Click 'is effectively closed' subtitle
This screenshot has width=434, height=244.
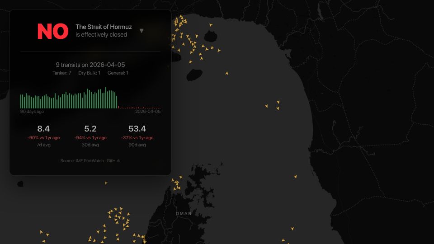click(101, 35)
